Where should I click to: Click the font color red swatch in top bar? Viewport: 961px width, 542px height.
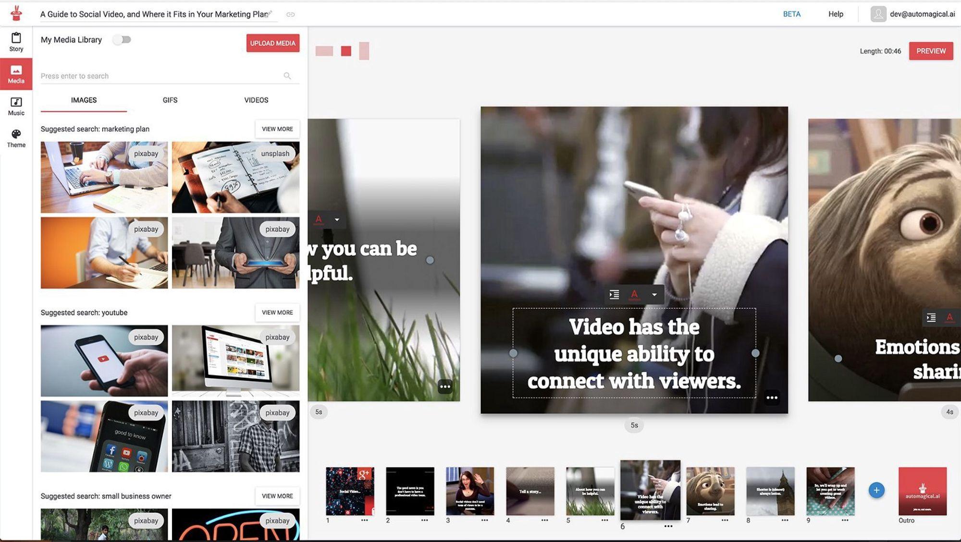pyautogui.click(x=346, y=51)
